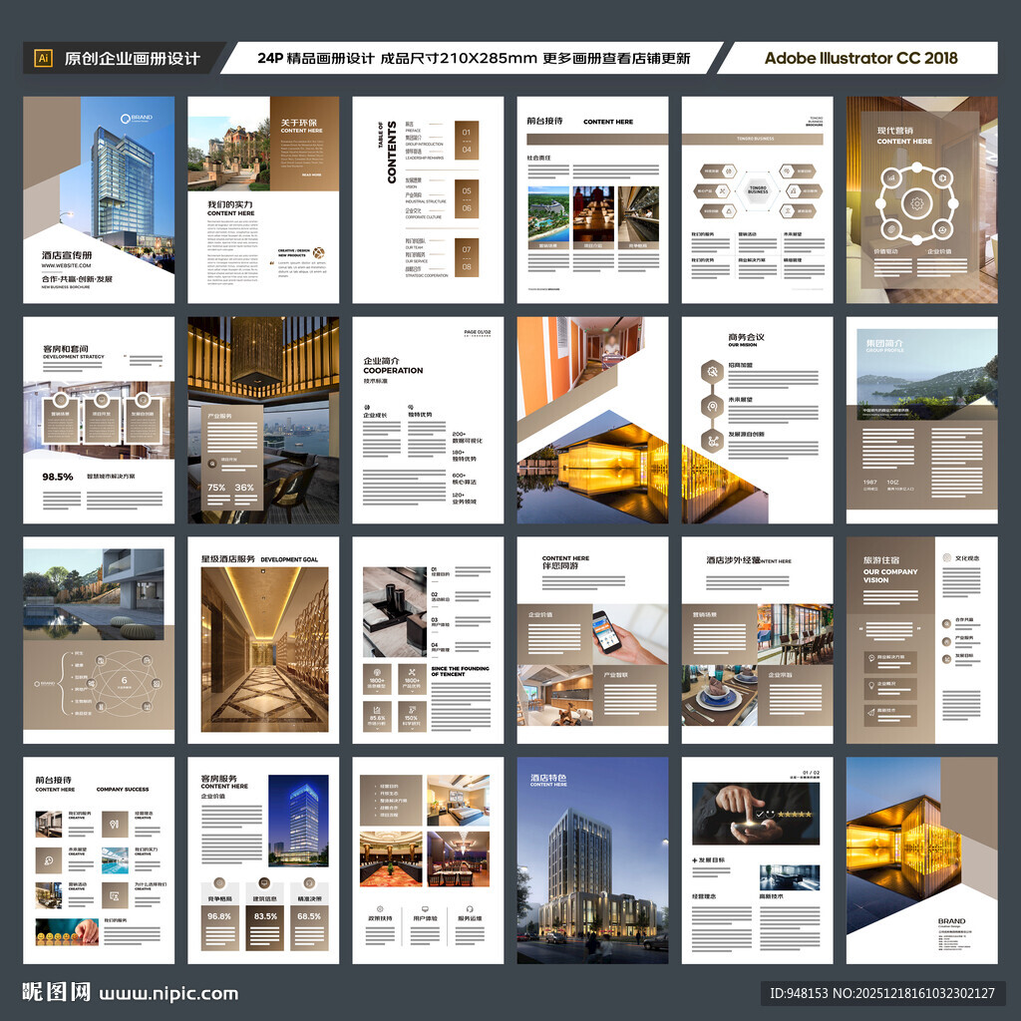Click the monitor icon above 用户体验
This screenshot has width=1021, height=1021.
pos(425,909)
